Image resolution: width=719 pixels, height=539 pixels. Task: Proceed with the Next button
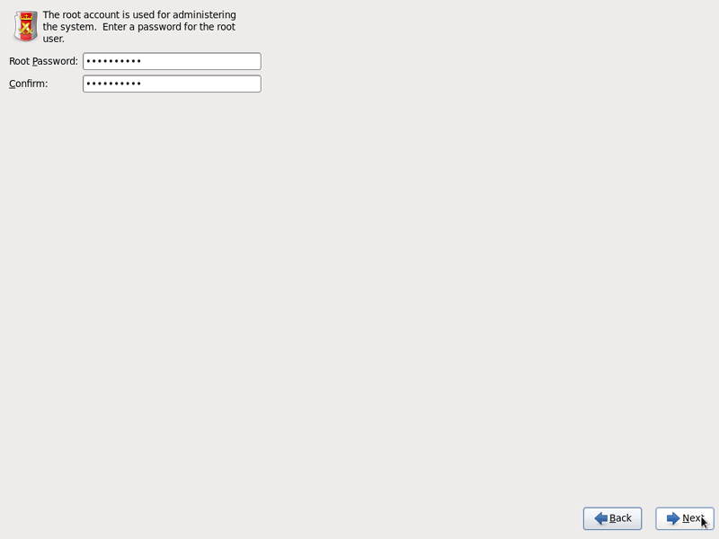(x=685, y=518)
